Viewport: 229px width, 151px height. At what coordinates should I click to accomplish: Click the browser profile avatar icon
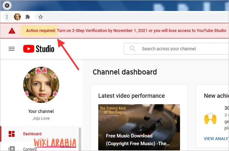pos(17,17)
